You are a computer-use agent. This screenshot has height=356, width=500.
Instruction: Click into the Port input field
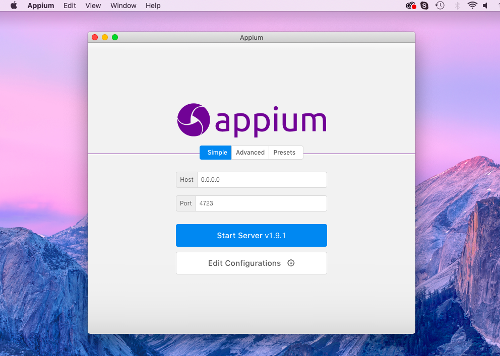tap(261, 203)
